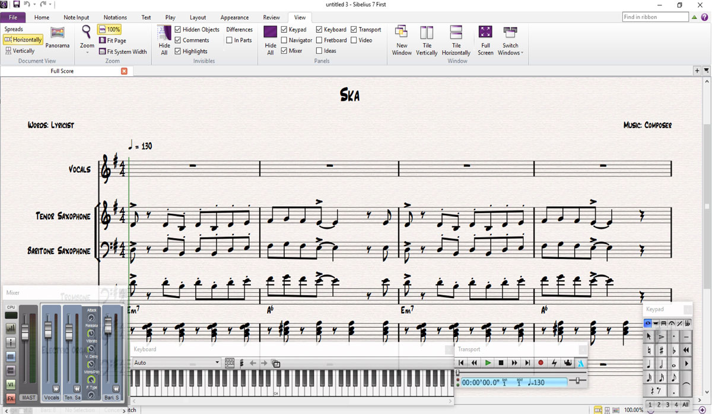Screen dimensions: 712x414
Task: Open Switch Windows dropdown
Action: (510, 40)
